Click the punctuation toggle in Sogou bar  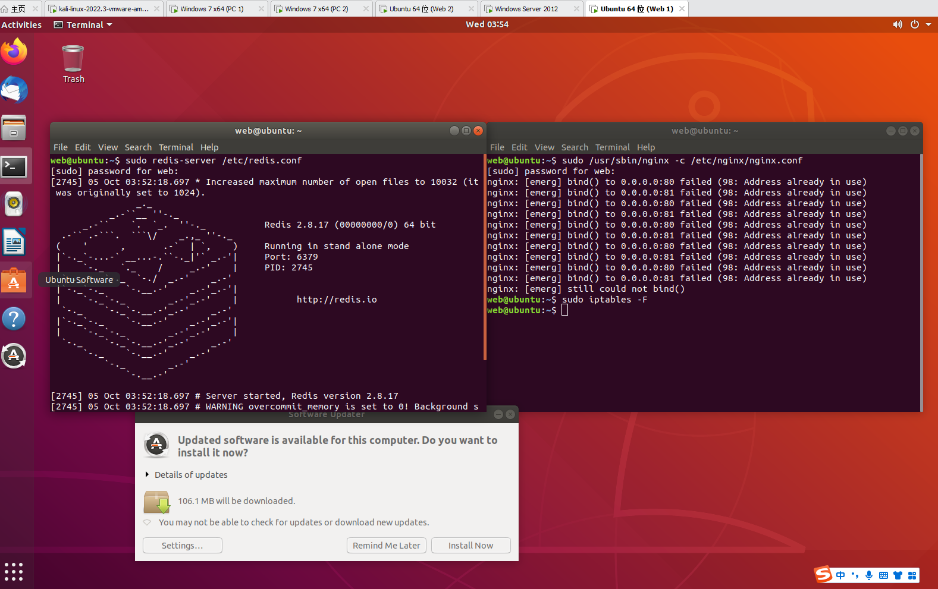coord(855,575)
